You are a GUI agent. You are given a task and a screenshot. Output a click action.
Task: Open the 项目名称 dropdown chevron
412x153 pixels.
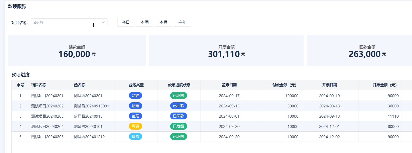pos(103,22)
